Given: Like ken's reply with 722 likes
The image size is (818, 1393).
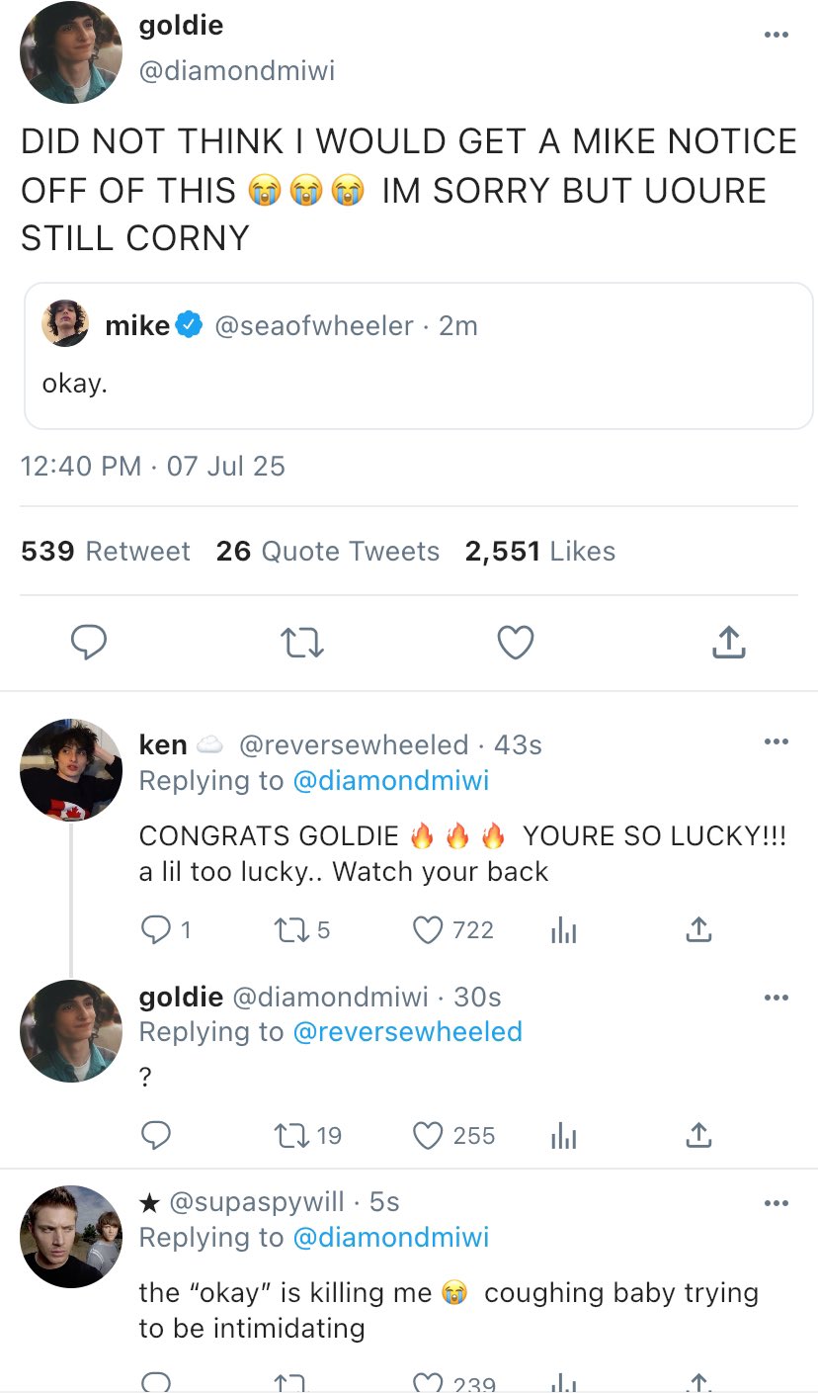Looking at the screenshot, I should [428, 929].
